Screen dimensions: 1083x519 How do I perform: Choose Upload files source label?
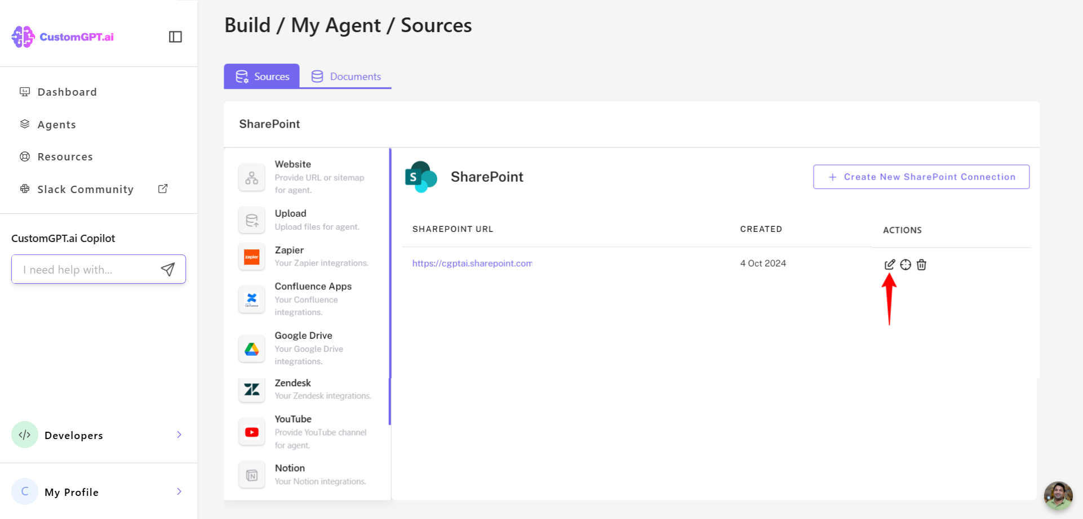(290, 213)
